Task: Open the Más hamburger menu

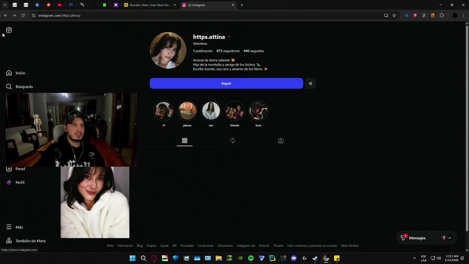Action: (15, 227)
